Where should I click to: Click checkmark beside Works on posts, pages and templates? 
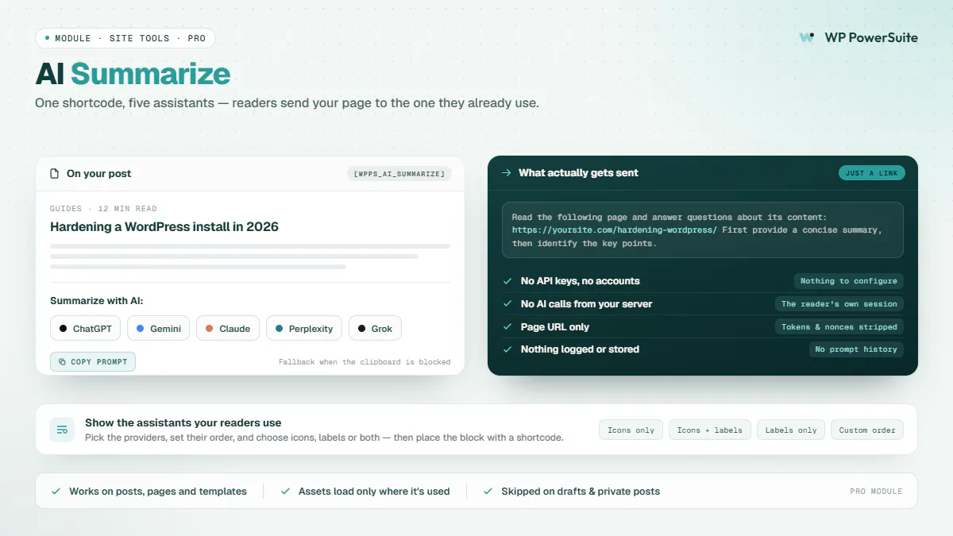click(56, 491)
